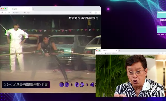
Task: Reload the page in the large browser window
Action: coord(9,13)
